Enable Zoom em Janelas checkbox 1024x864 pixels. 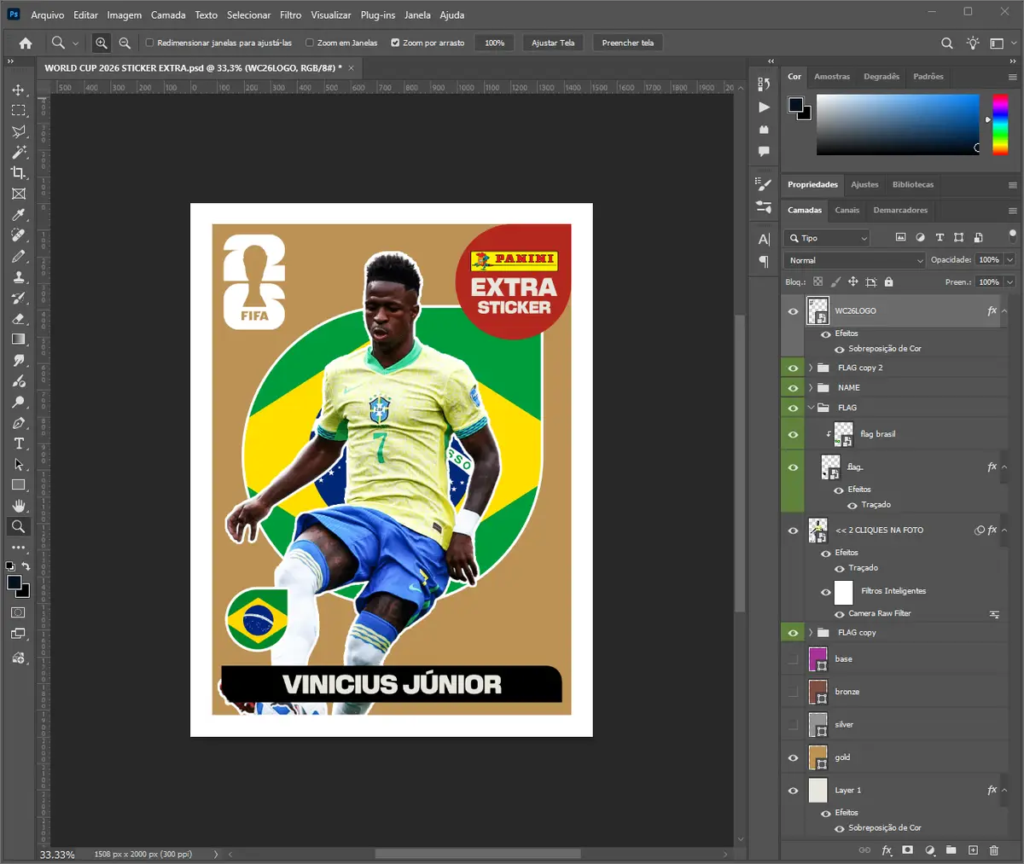click(x=310, y=43)
